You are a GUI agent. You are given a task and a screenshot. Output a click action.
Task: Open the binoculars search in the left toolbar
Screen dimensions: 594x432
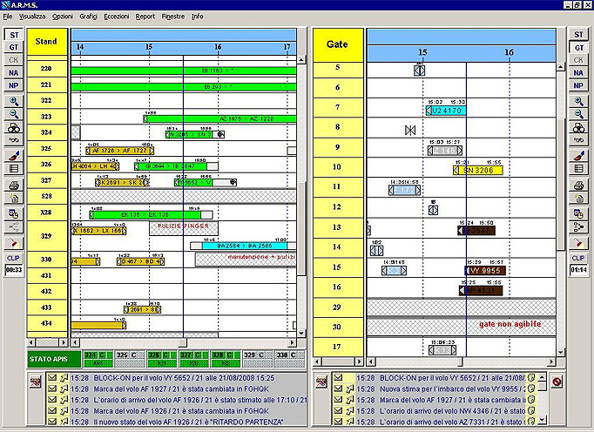14,127
